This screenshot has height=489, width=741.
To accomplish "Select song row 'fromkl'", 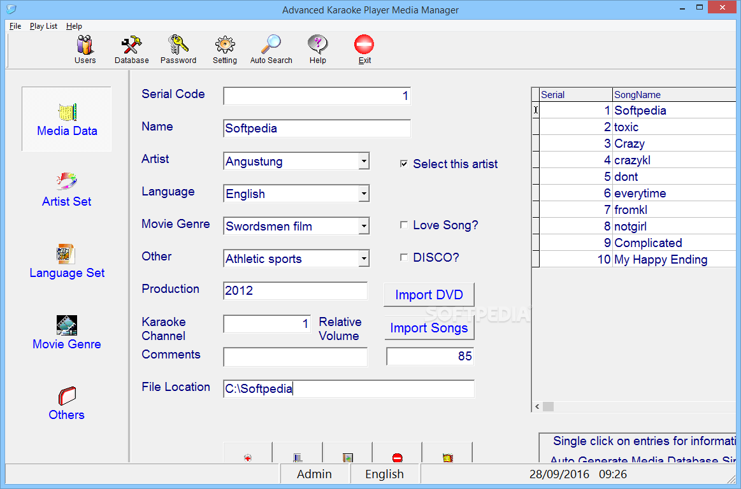I will point(638,209).
